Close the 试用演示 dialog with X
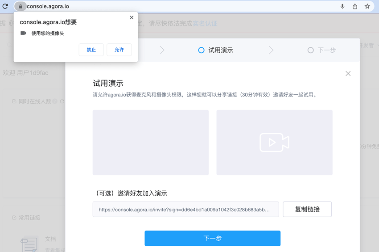 [348, 73]
